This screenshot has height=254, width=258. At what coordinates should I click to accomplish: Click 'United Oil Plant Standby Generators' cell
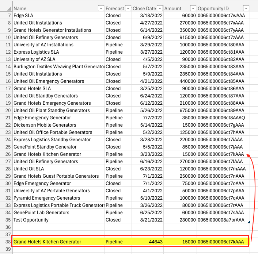coord(58,111)
